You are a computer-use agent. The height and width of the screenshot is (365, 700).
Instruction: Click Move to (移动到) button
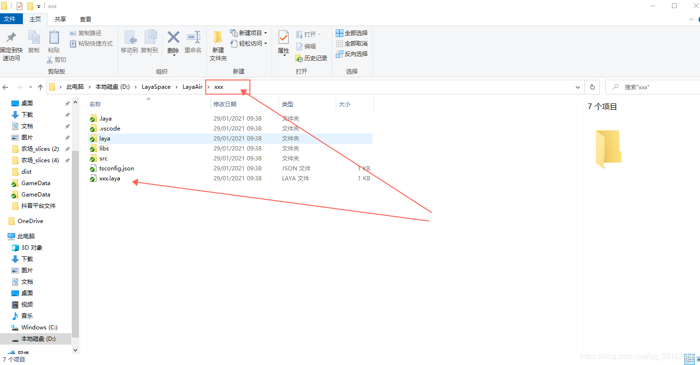click(x=129, y=42)
